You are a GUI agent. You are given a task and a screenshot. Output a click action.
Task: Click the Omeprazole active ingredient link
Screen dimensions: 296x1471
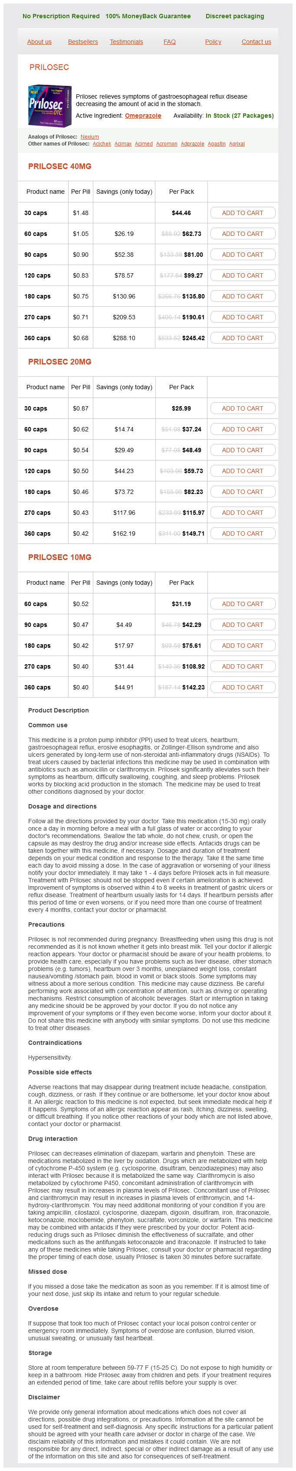tap(143, 116)
